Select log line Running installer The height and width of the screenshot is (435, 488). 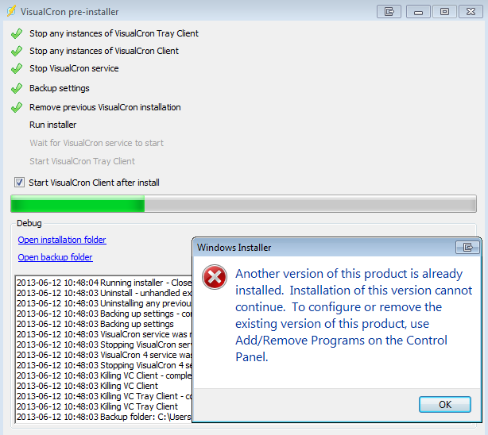pyautogui.click(x=104, y=283)
